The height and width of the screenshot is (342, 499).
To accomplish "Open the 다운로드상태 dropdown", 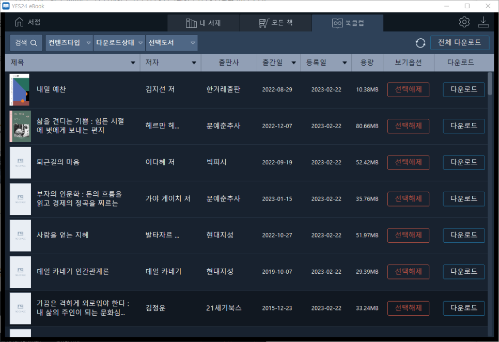I will click(x=119, y=43).
